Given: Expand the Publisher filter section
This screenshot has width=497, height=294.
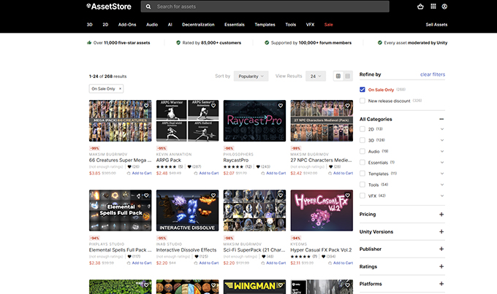Looking at the screenshot, I should pos(441,249).
